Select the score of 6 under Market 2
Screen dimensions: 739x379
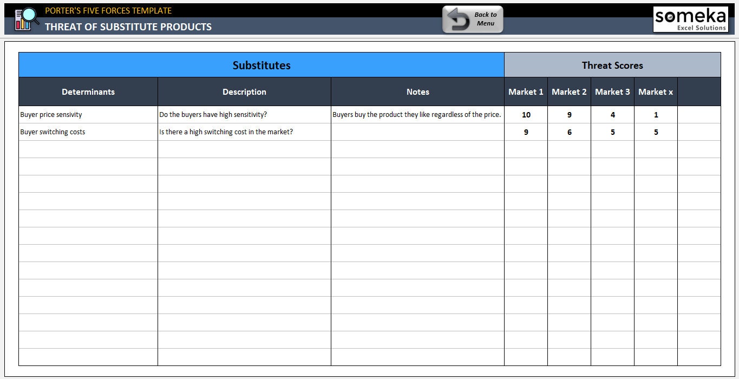point(569,132)
